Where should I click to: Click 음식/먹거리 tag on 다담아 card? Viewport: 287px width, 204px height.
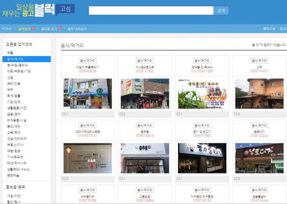pyautogui.click(x=87, y=61)
